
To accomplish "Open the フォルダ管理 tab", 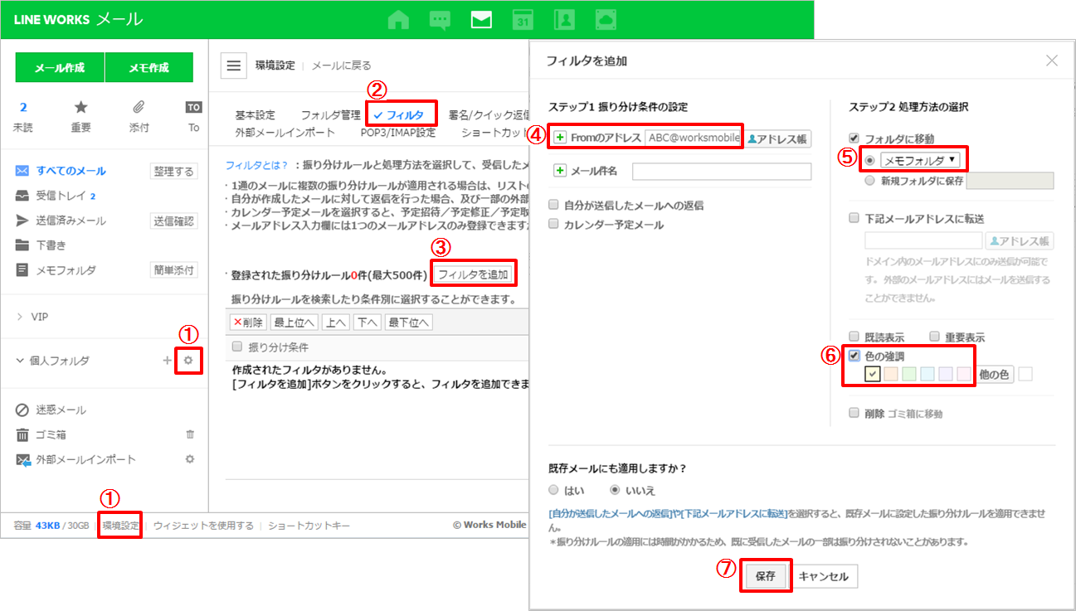I will (330, 115).
